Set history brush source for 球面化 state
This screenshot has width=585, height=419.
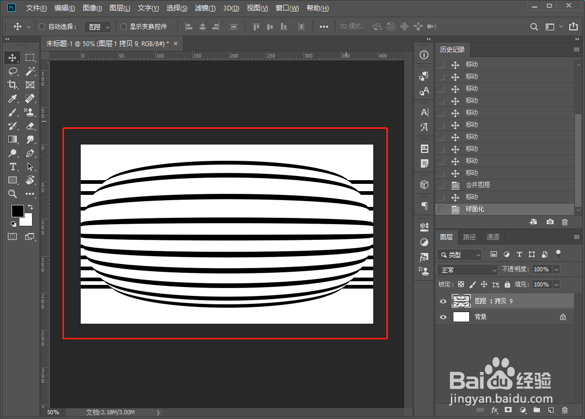(x=441, y=209)
